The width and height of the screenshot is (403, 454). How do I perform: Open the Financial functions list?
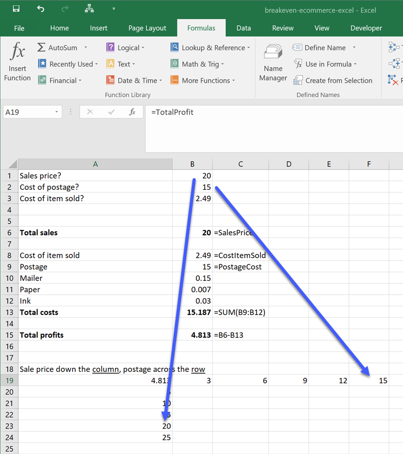[x=60, y=80]
